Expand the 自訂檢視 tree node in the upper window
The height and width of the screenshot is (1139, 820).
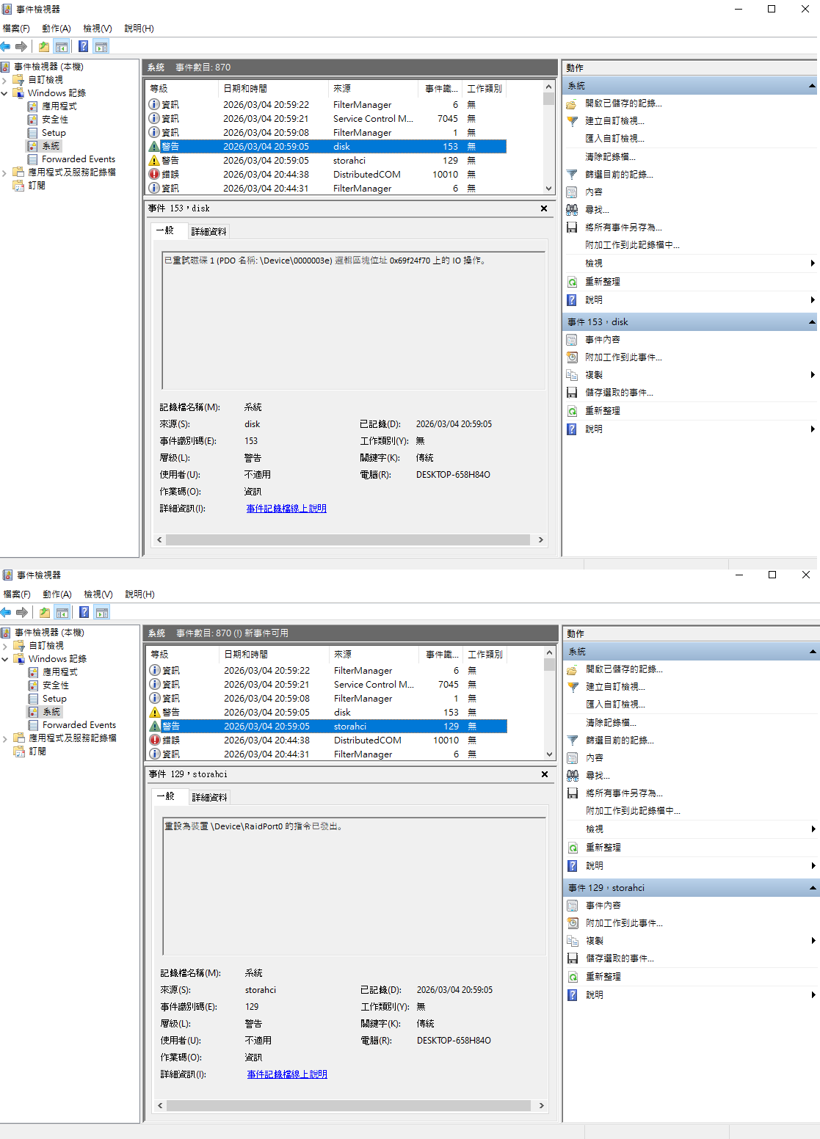tap(4, 80)
